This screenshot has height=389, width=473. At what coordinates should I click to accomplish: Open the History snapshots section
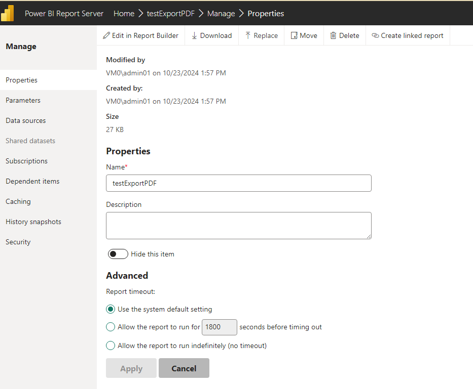tap(48, 222)
